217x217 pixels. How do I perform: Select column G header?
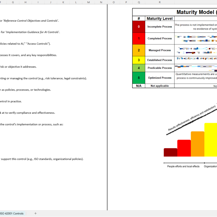click(13, 2)
